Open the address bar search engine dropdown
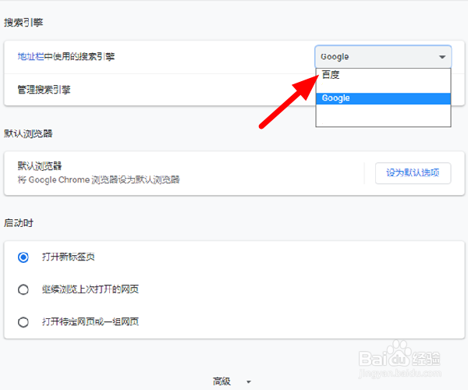Screen dimensions: 468x390 pyautogui.click(x=383, y=57)
